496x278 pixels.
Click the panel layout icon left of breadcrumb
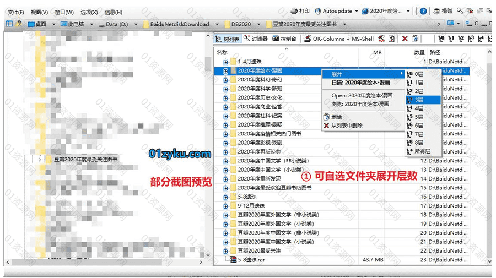point(9,24)
